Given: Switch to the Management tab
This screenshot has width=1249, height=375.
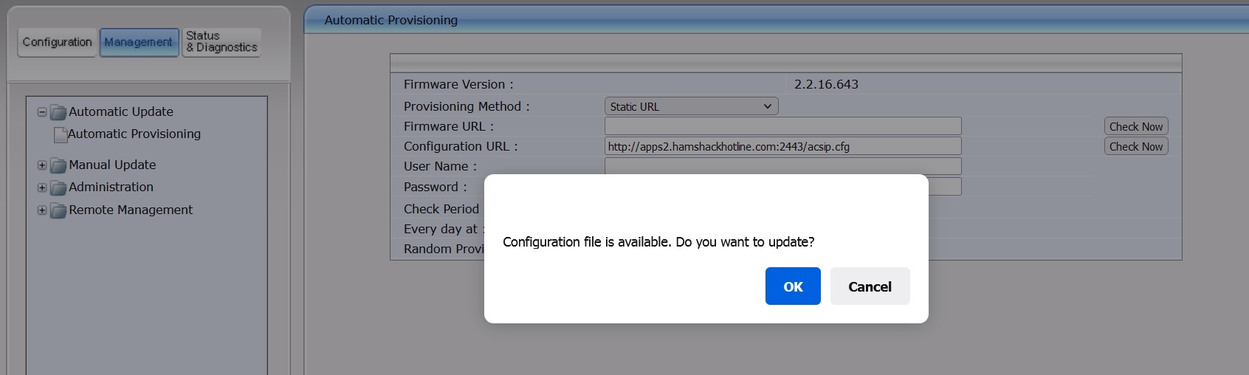Looking at the screenshot, I should (139, 42).
